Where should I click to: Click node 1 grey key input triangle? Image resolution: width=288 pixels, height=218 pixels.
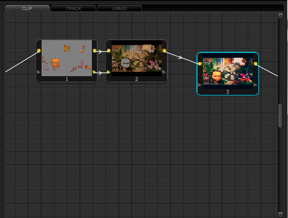click(x=38, y=72)
